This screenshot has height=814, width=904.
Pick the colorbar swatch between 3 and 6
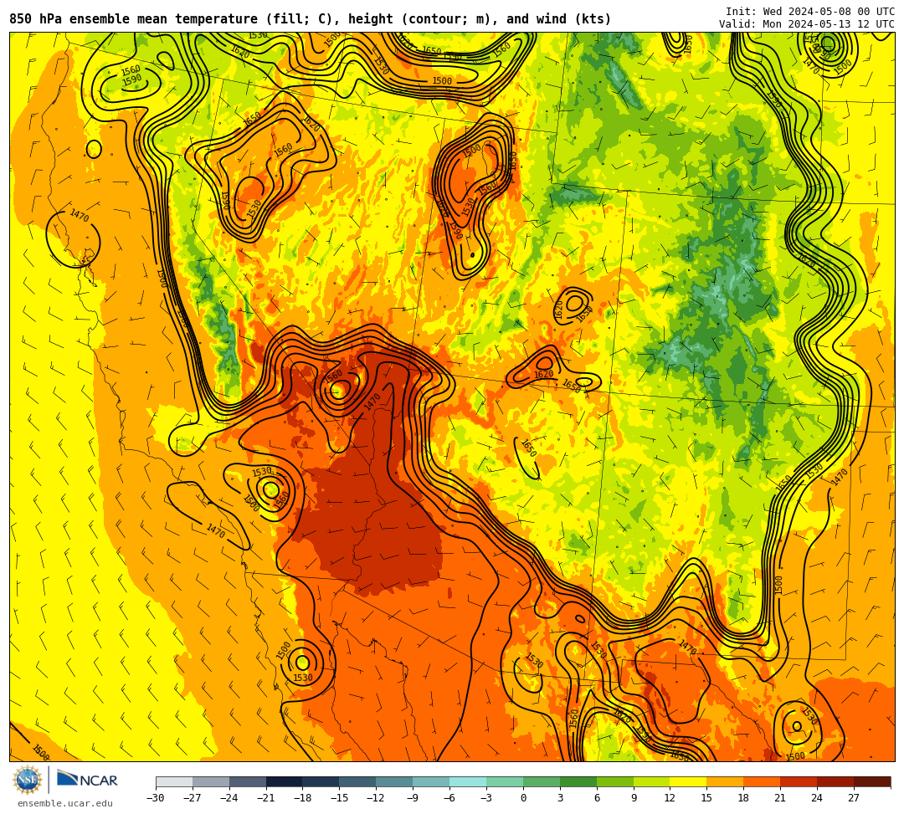click(x=578, y=781)
